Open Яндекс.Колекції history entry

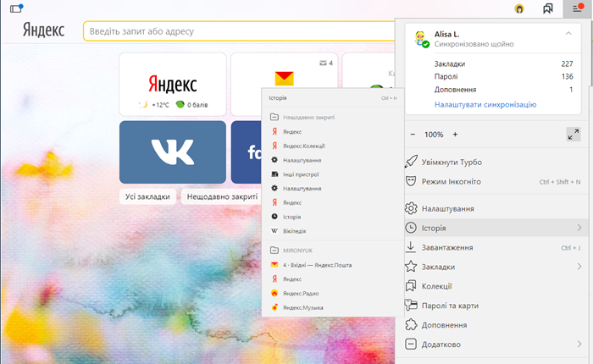(333, 146)
